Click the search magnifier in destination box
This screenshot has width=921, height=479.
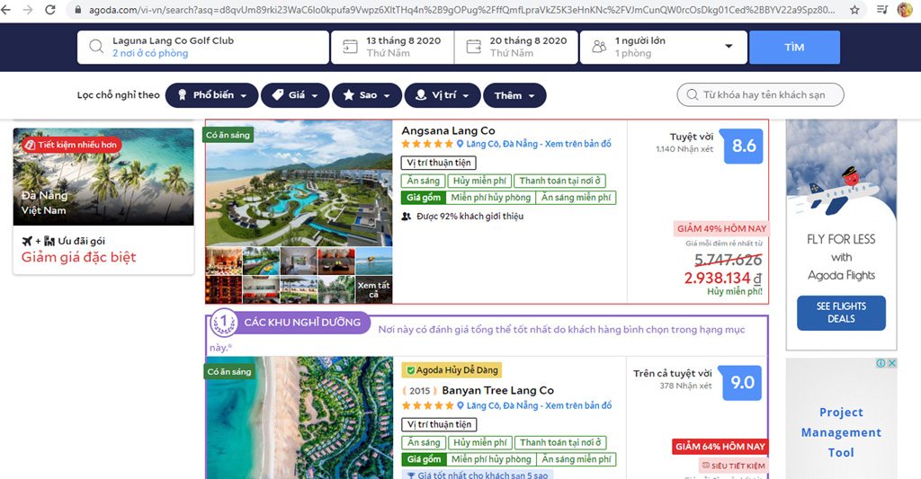point(96,47)
